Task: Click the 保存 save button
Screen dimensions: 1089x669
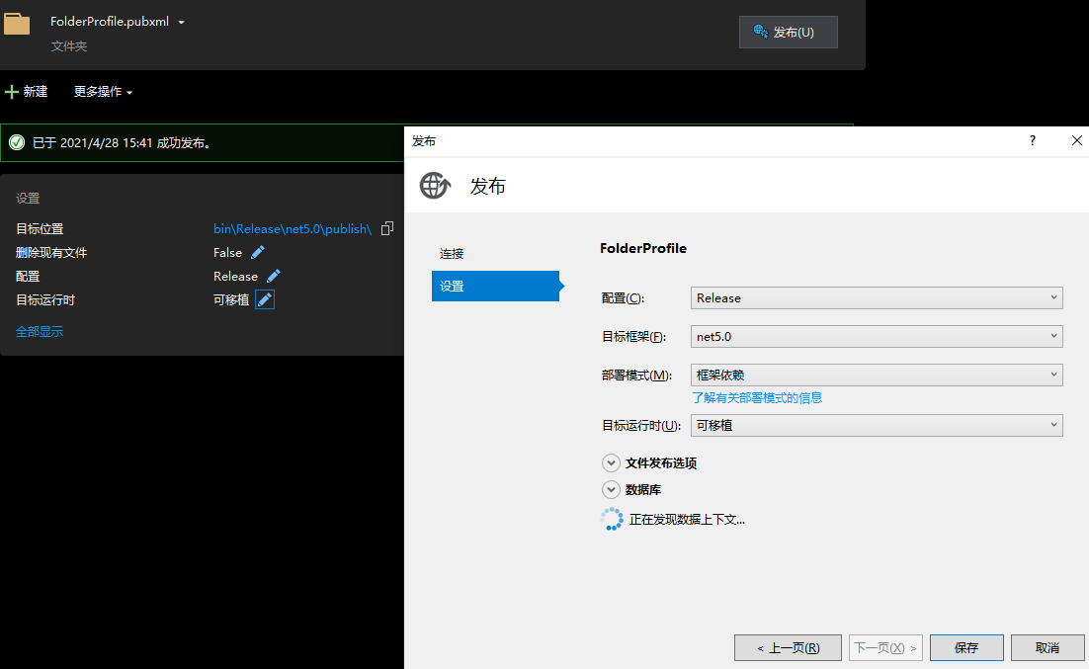Action: point(966,647)
